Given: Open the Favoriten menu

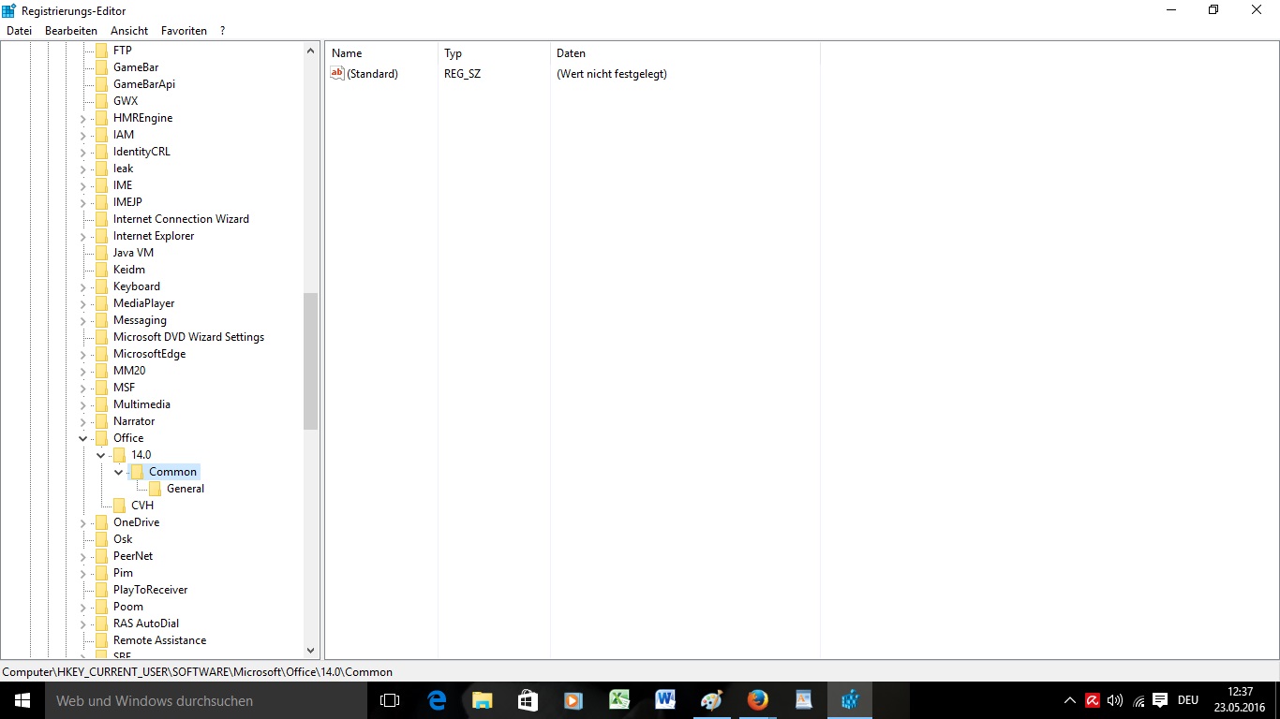Looking at the screenshot, I should (x=184, y=31).
